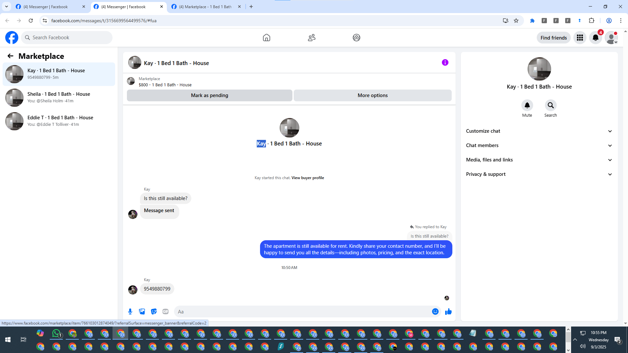Image resolution: width=628 pixels, height=353 pixels.
Task: Open the emoji picker in message box
Action: (x=435, y=311)
